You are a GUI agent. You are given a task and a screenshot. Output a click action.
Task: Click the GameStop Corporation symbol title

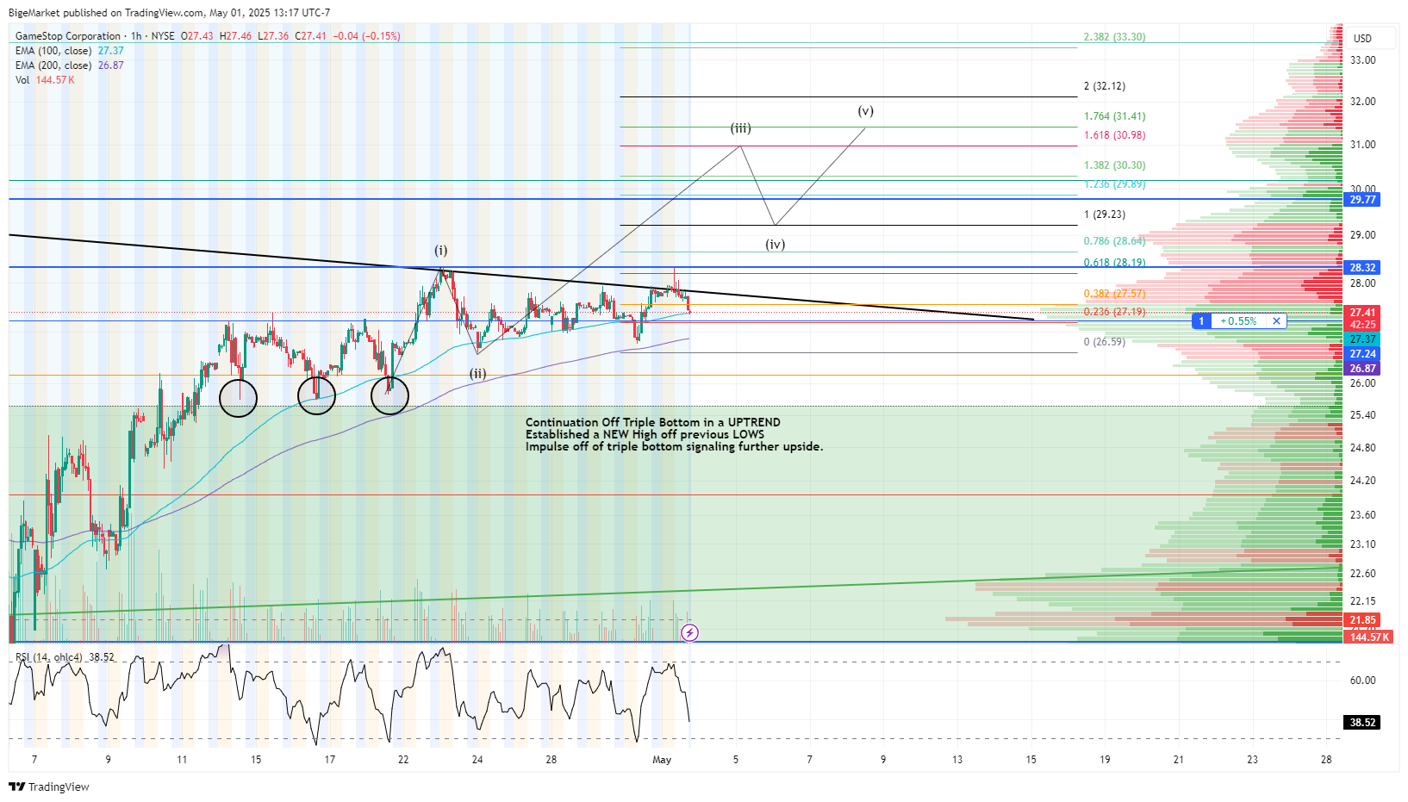[68, 36]
